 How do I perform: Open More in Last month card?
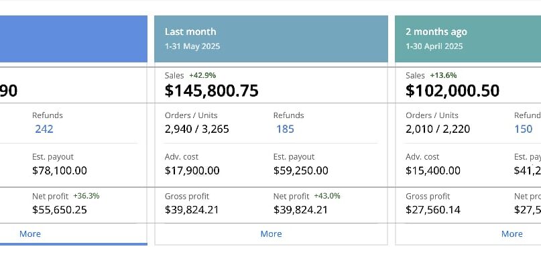271,234
